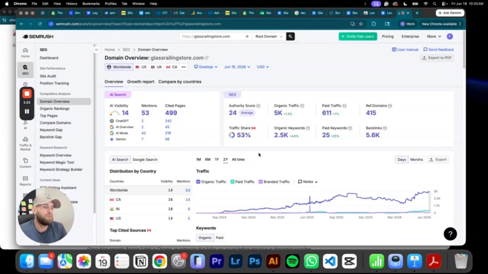Open Keyword Magic Tool
Screen dimensions: 488x274
[x=56, y=162]
